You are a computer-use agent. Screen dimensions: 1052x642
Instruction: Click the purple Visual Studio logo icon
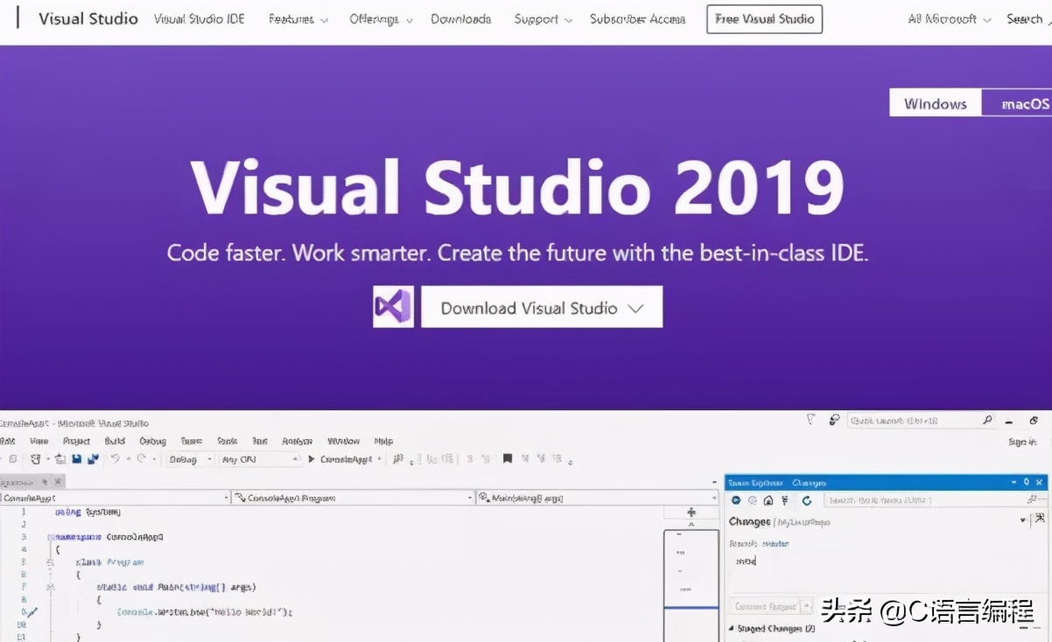click(x=393, y=307)
